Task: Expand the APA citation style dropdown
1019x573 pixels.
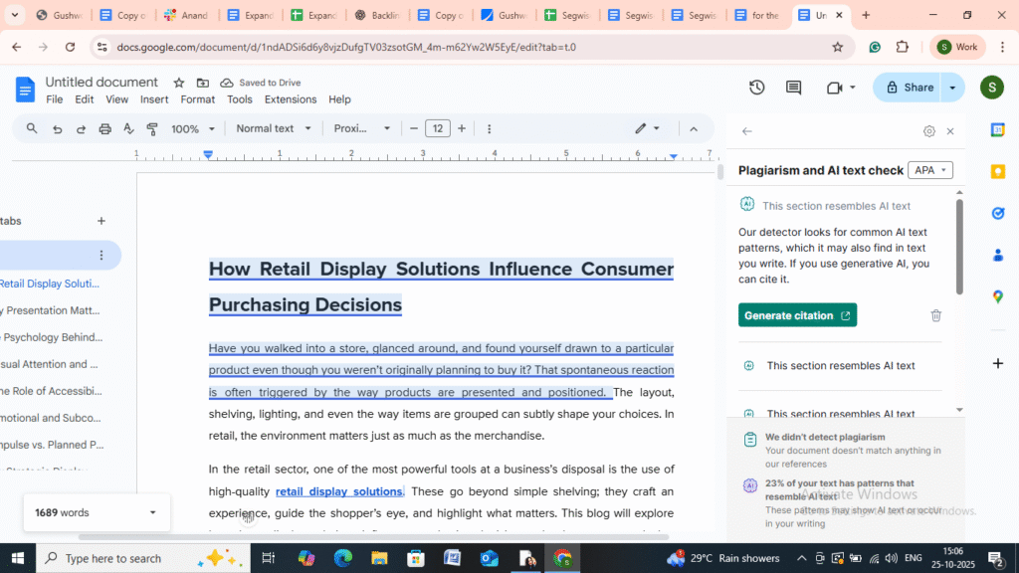Action: [x=930, y=170]
